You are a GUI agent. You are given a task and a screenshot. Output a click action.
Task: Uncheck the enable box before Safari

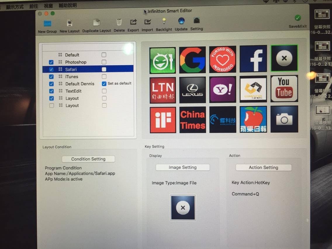[51, 70]
